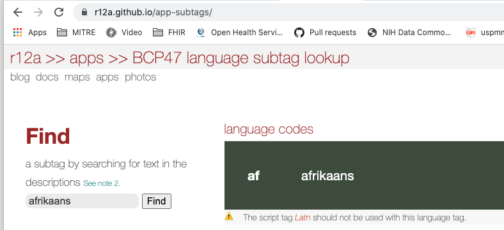This screenshot has height=230, width=504.
Task: Follow the See note 2 link
Action: pos(102,183)
